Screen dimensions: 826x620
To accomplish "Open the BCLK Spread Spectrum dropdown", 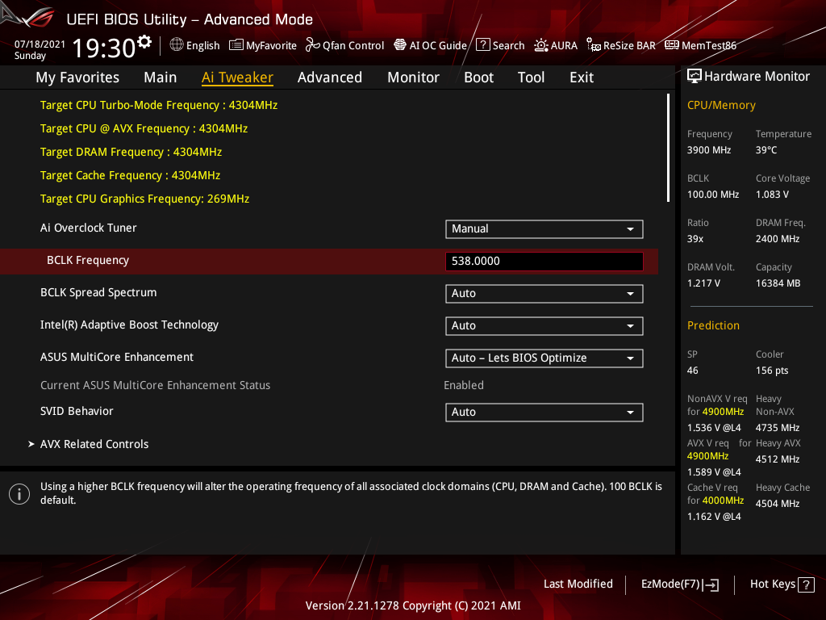I will (544, 293).
